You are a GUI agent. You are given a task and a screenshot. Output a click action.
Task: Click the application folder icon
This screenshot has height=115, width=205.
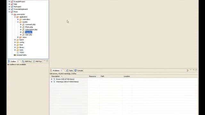[18, 17]
